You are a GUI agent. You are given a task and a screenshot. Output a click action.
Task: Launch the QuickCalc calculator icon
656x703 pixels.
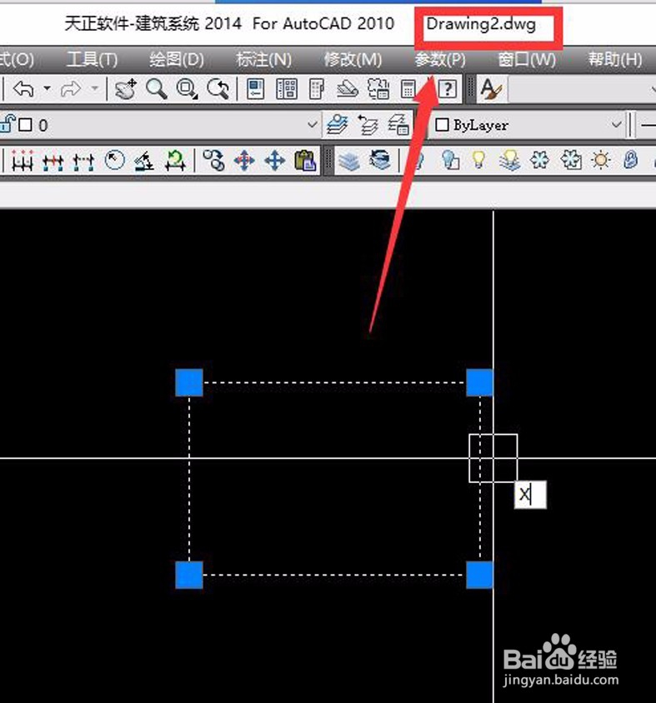(x=408, y=89)
